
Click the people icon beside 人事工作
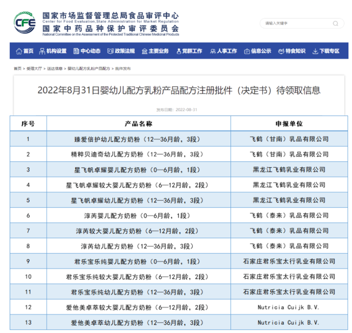coord(213,51)
